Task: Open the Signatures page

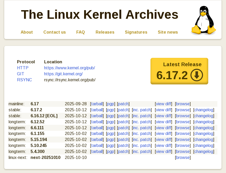Action: pos(136,32)
